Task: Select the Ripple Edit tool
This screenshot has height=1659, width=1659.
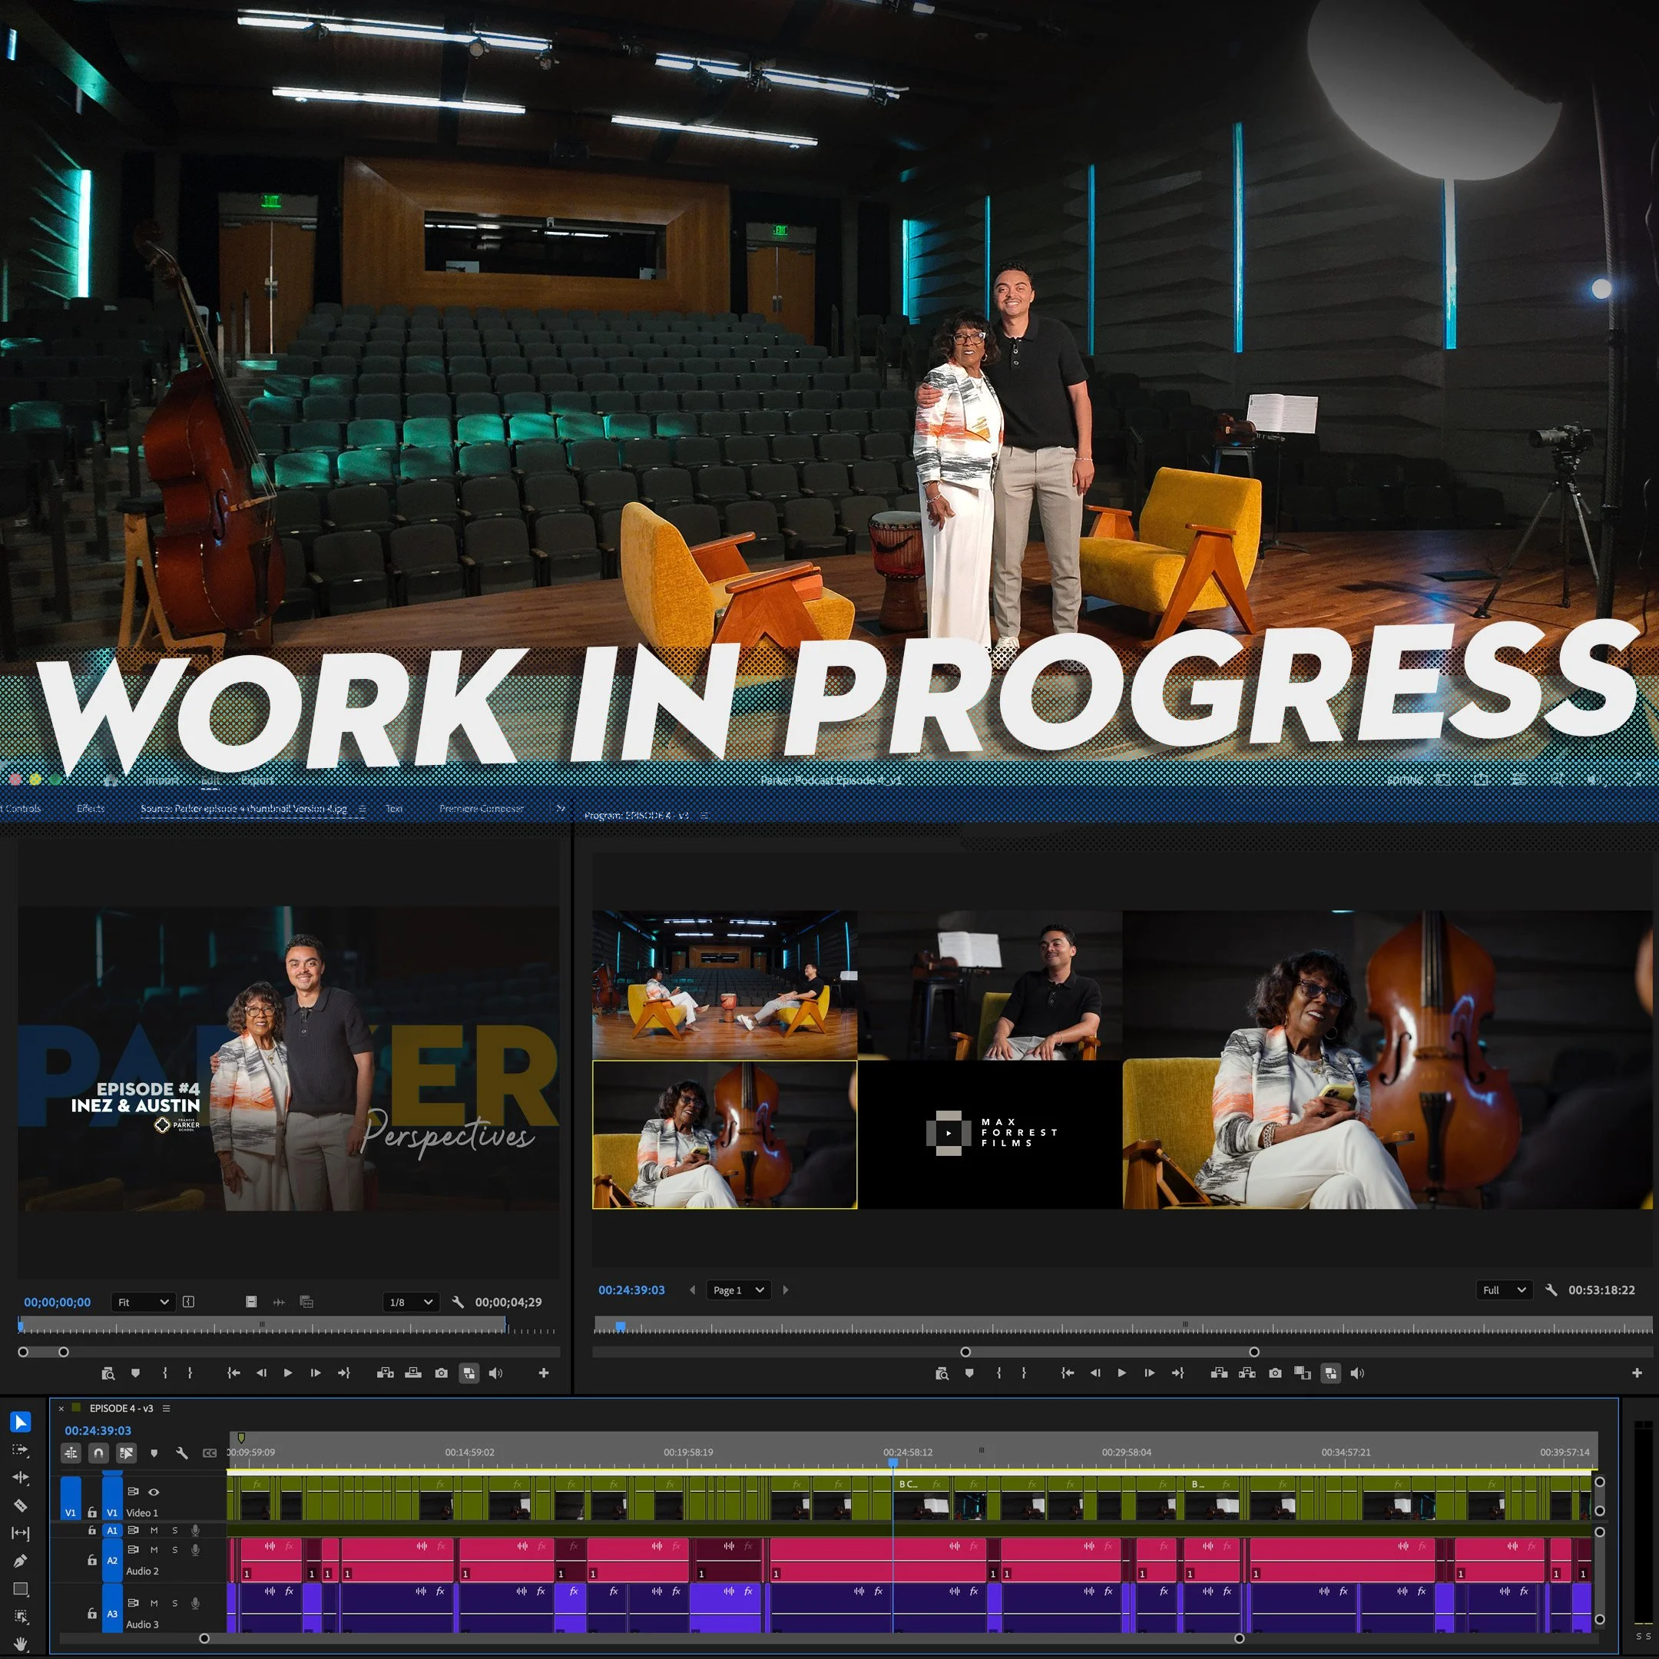Action: click(21, 1478)
